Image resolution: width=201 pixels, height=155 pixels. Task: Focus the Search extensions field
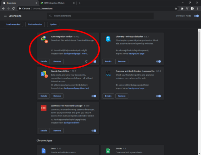(x=100, y=16)
